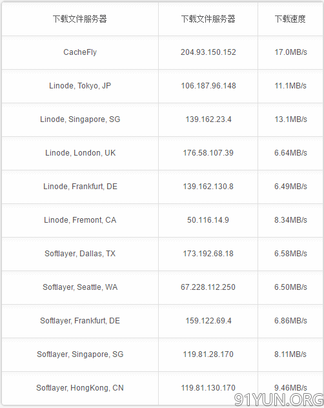Click the CacheFly server name cell
This screenshot has height=408, width=324.
(x=80, y=52)
